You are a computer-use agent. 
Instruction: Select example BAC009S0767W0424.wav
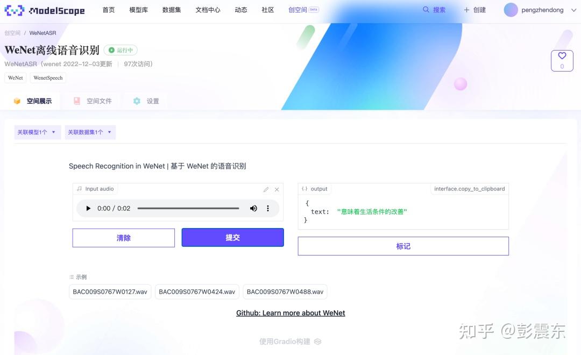click(197, 292)
